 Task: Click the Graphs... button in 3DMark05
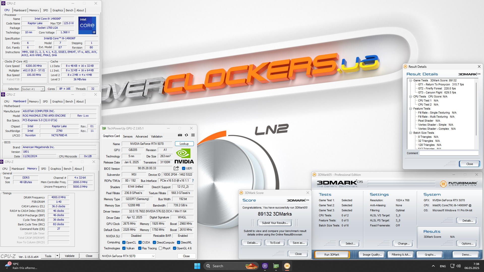click(x=430, y=255)
